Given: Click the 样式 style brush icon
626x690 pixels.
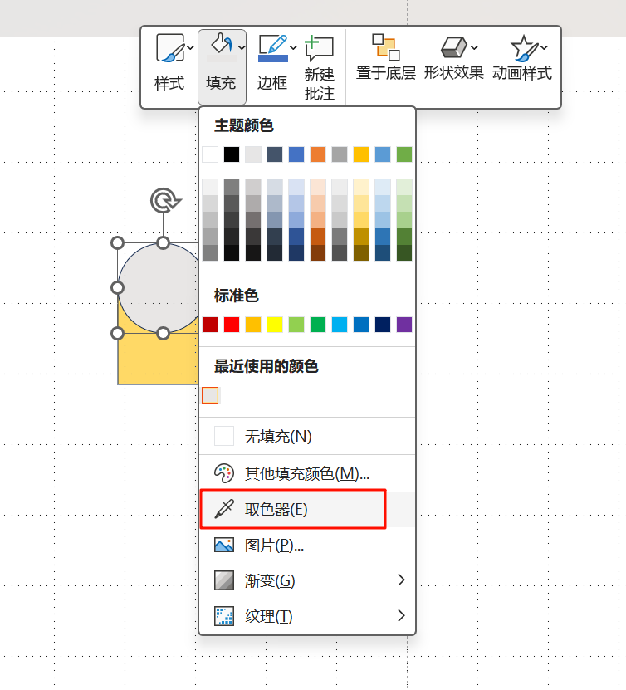Looking at the screenshot, I should [169, 49].
